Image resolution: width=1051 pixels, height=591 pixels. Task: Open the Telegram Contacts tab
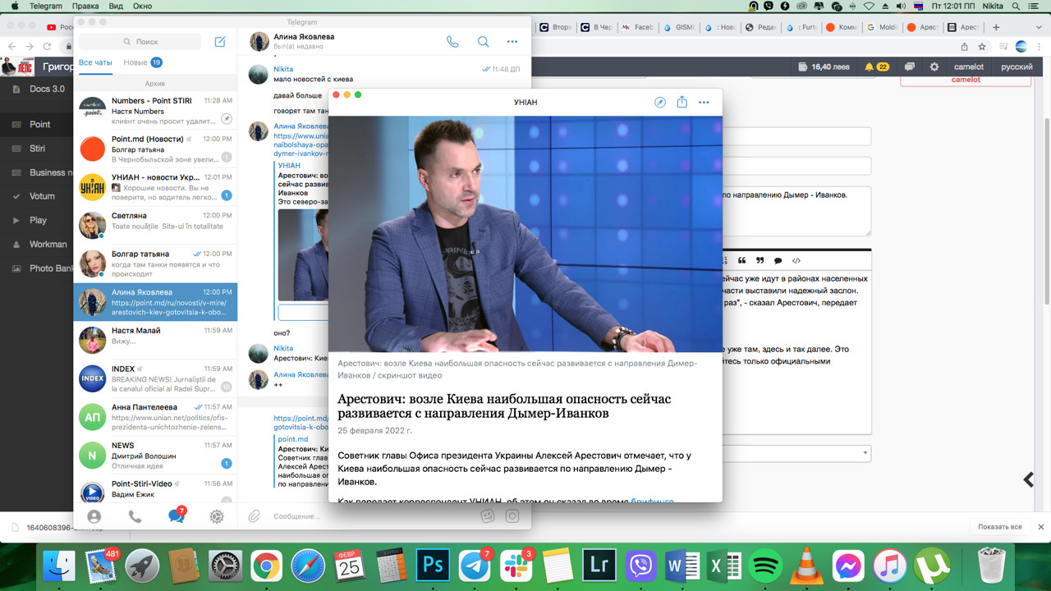click(94, 516)
